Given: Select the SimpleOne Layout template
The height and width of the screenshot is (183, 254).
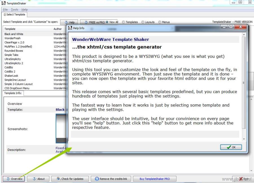Looking at the screenshot, I should click(35, 80).
